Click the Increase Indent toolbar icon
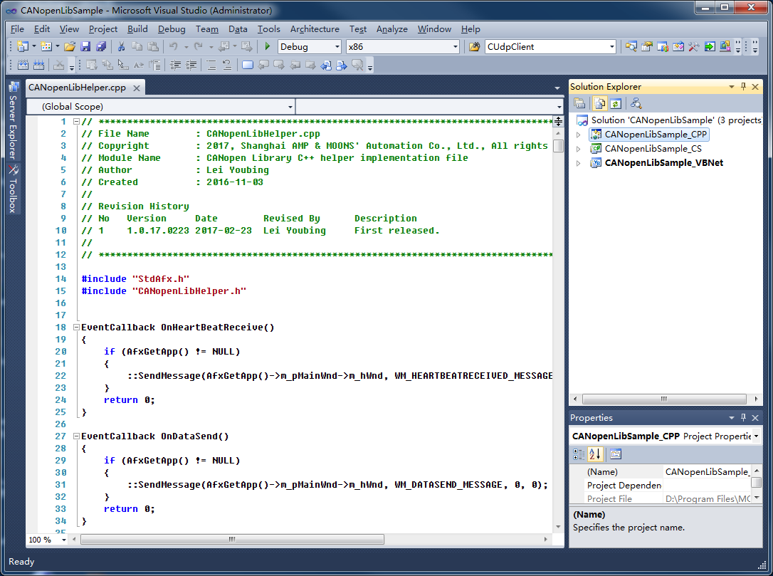Screen dimensions: 773x576 click(191, 65)
